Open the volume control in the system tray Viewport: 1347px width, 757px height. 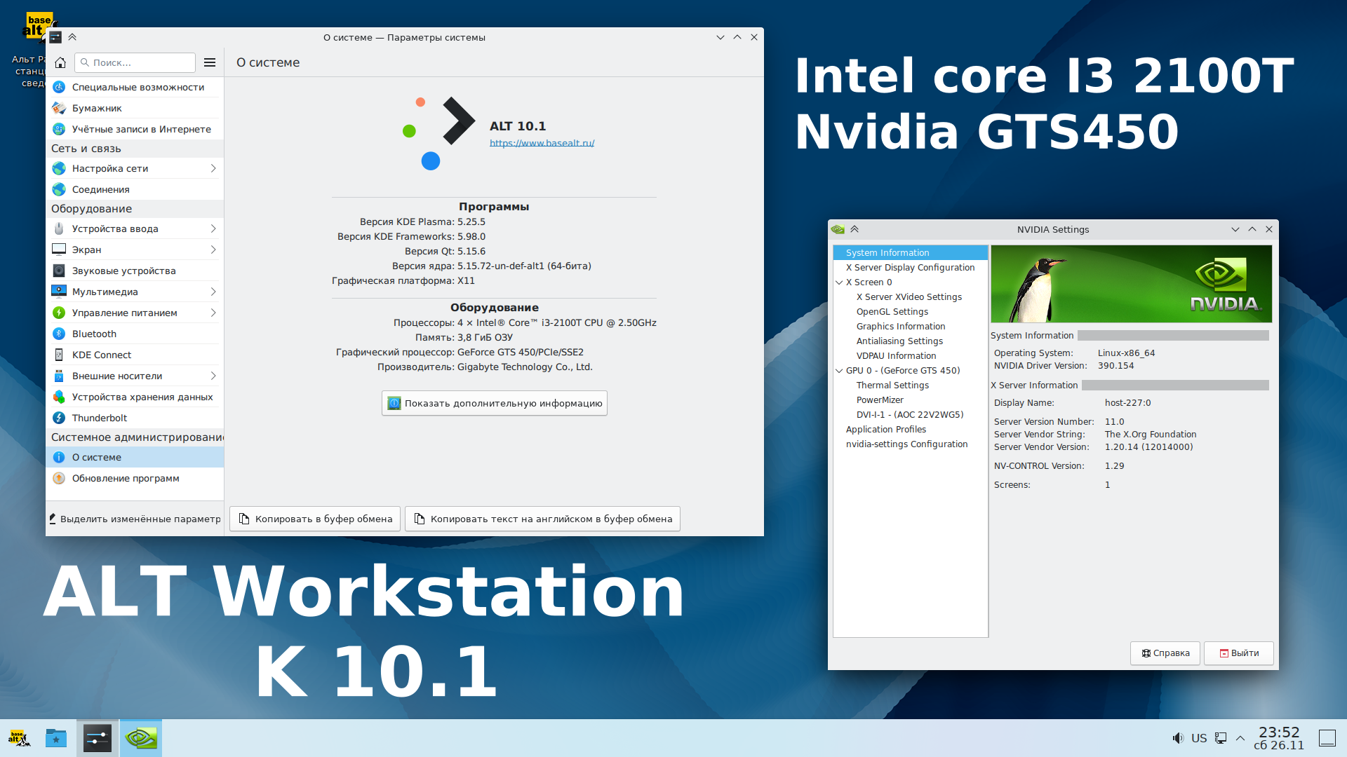coord(1178,738)
